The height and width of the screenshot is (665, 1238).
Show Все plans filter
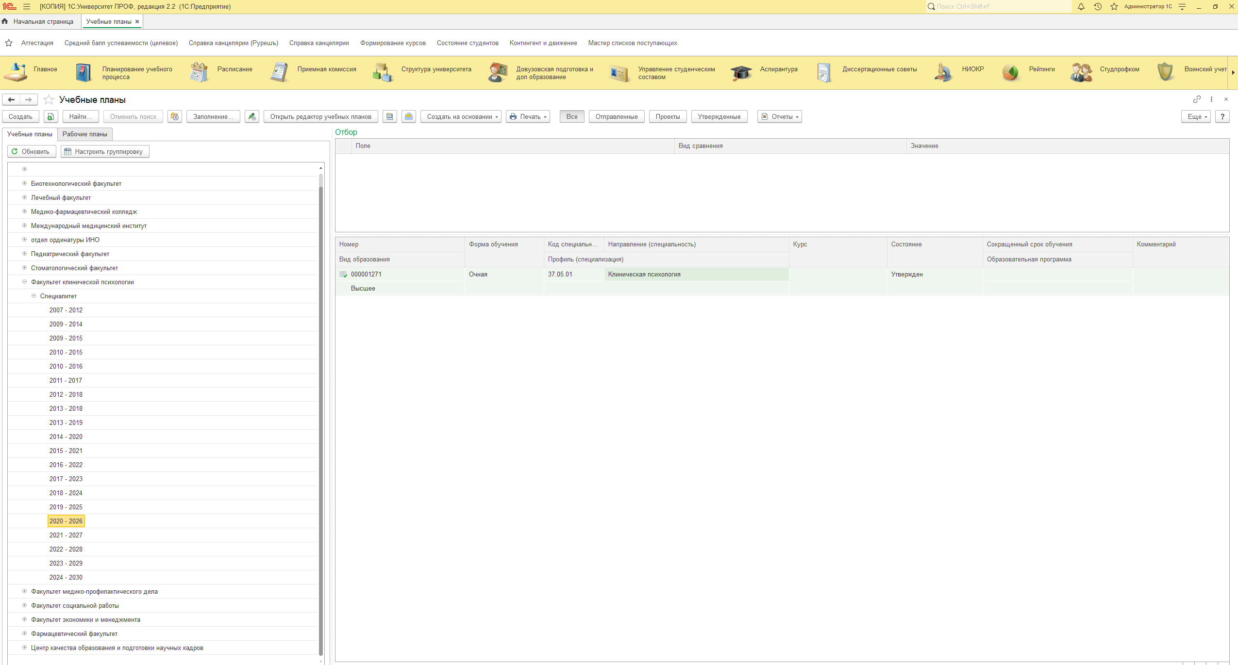tap(572, 116)
